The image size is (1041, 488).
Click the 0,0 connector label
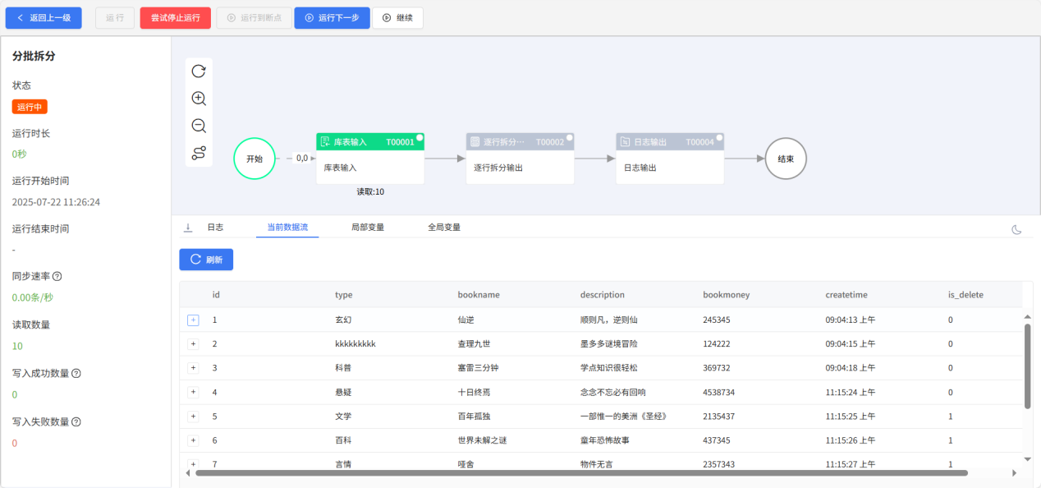click(302, 158)
